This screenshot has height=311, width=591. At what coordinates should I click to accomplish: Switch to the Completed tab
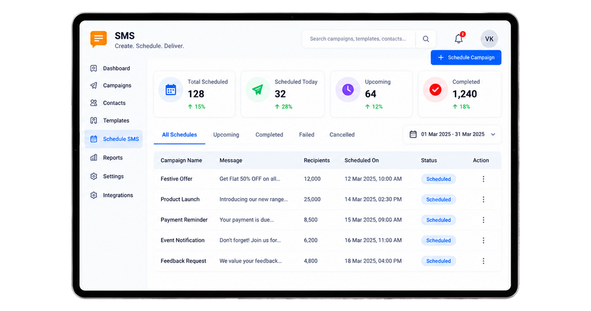tap(269, 135)
